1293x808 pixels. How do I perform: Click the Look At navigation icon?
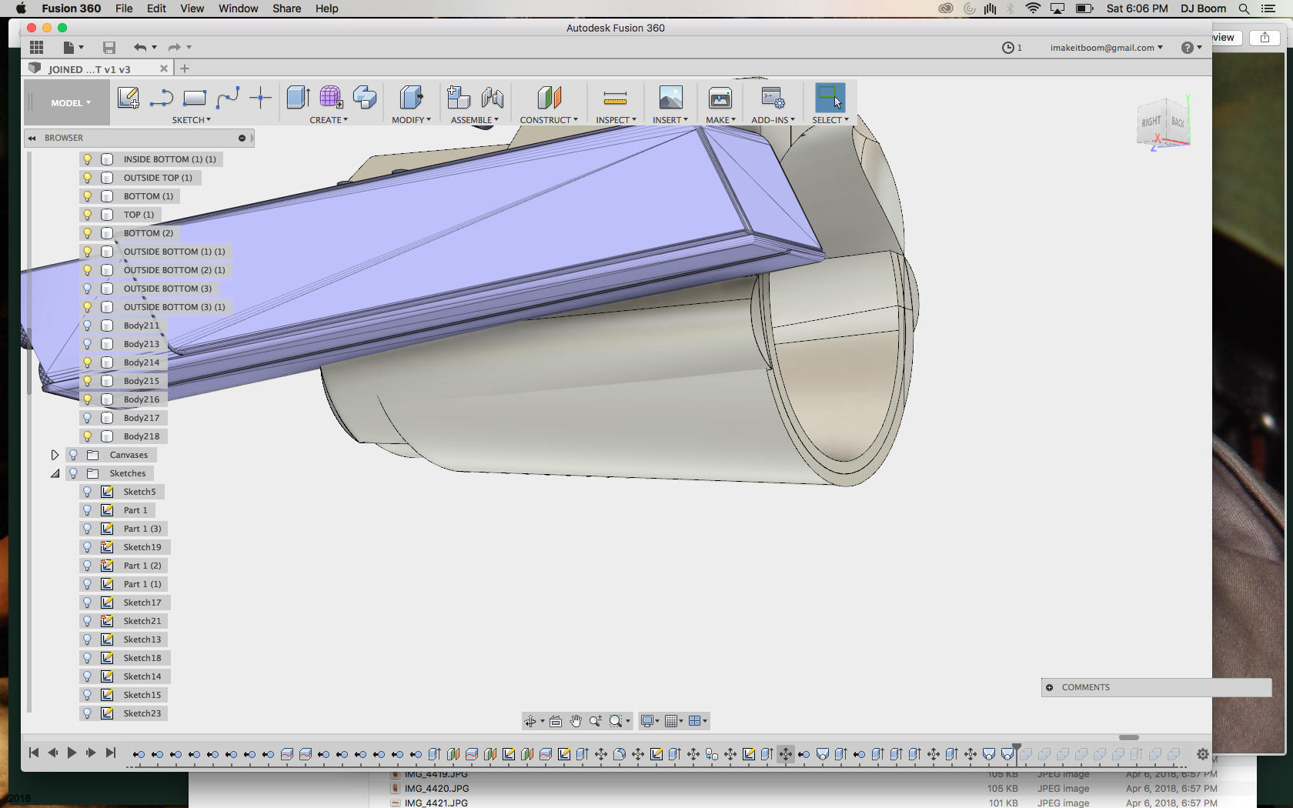coord(556,721)
